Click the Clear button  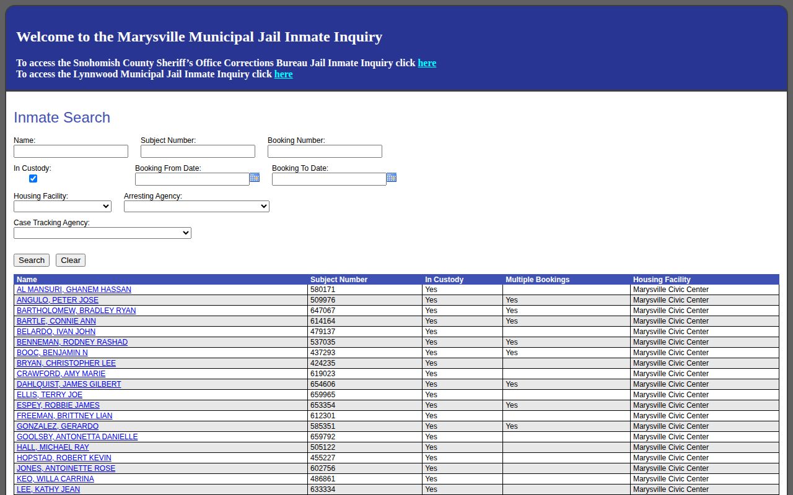click(x=71, y=260)
